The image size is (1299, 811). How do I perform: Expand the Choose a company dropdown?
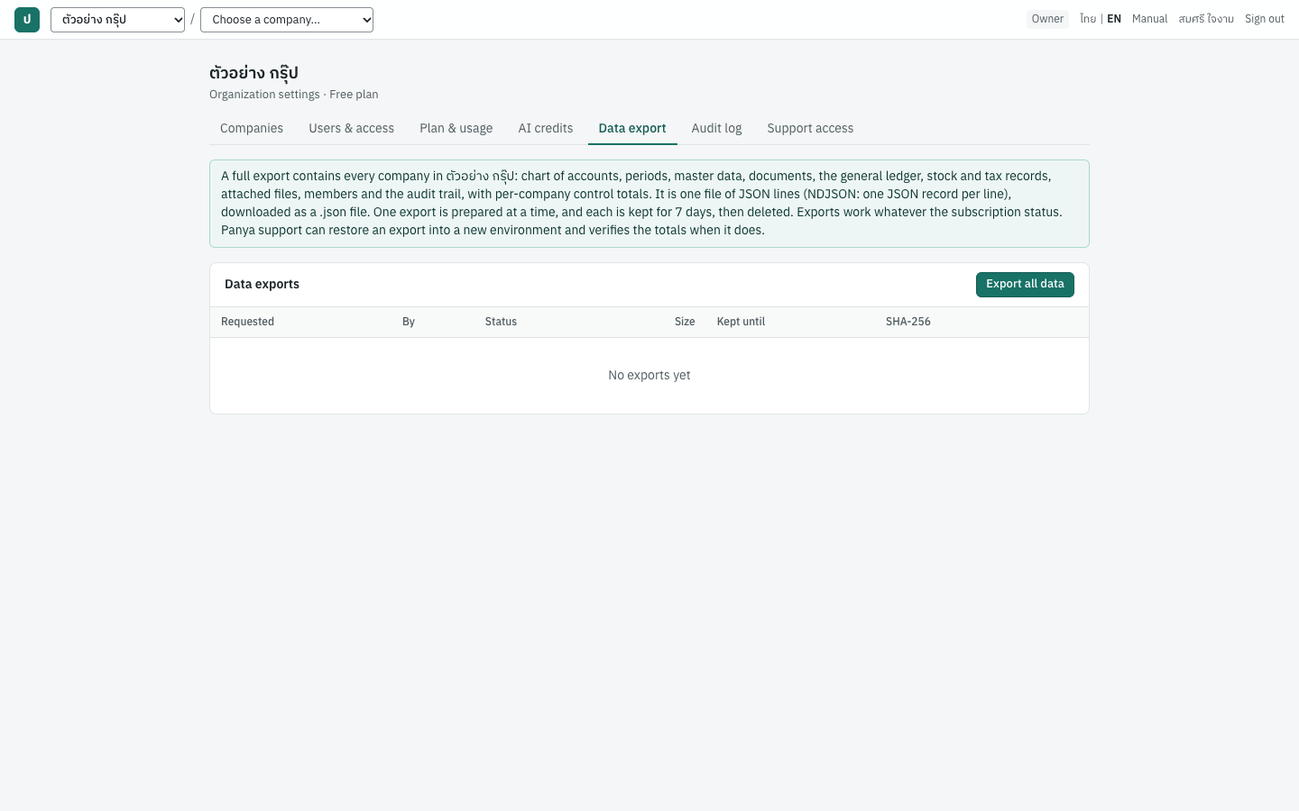(x=287, y=20)
